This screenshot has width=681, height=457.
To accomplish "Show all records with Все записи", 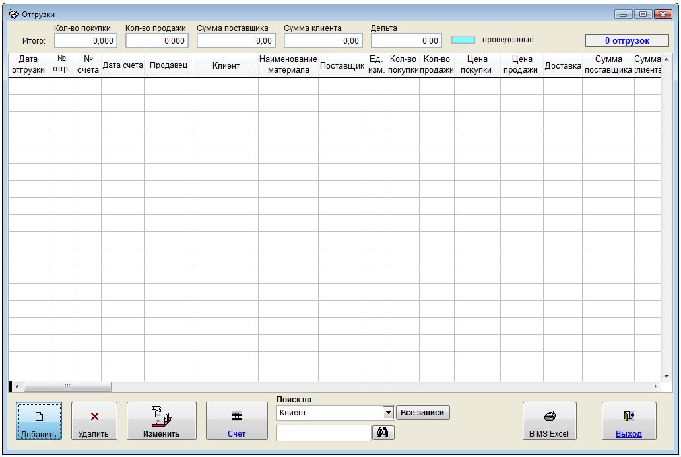I will (422, 413).
